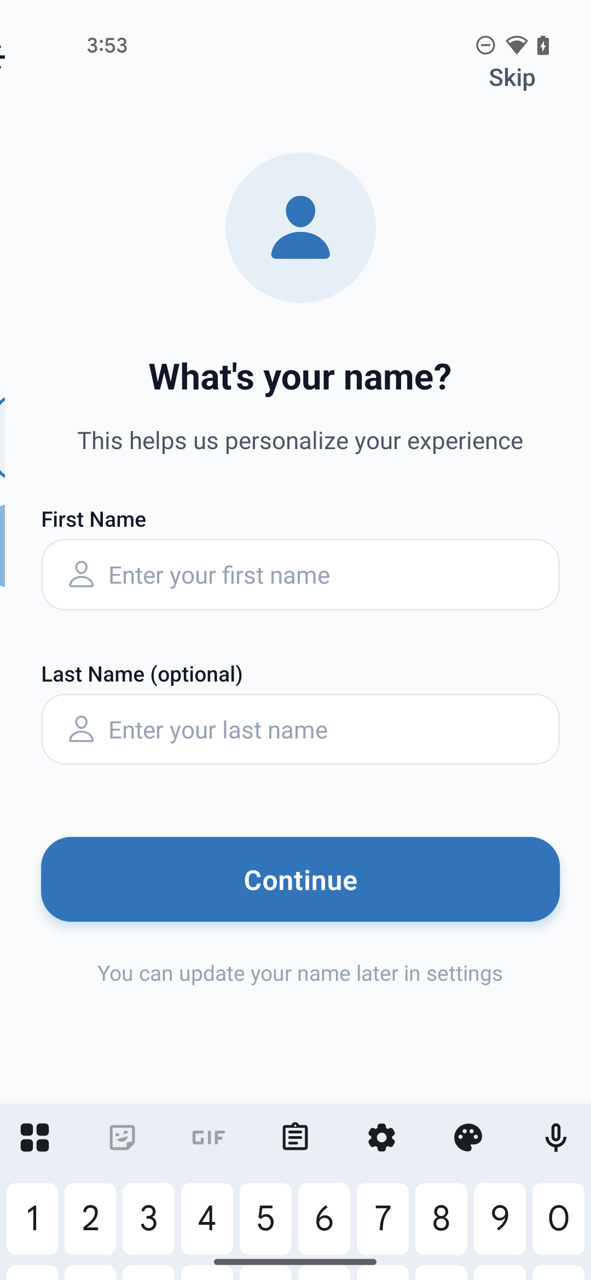The image size is (591, 1280).
Task: Tap the Skip link
Action: click(x=512, y=78)
